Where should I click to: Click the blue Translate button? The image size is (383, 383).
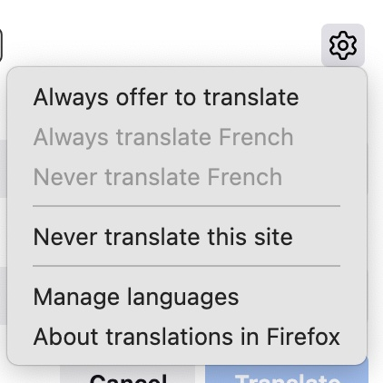click(x=287, y=375)
